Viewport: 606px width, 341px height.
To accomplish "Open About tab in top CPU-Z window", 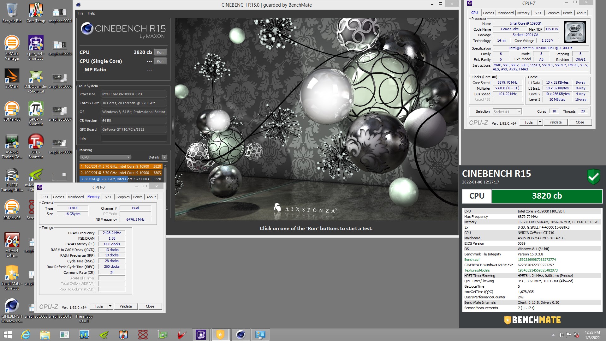I will tap(581, 13).
